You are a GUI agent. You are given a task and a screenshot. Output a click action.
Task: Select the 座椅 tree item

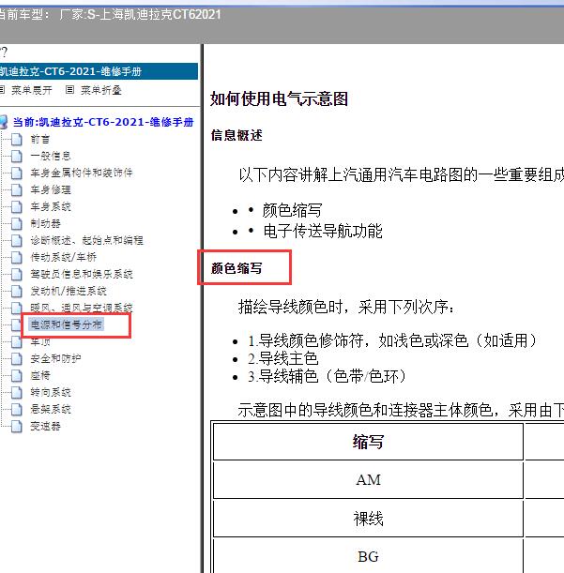(x=39, y=375)
